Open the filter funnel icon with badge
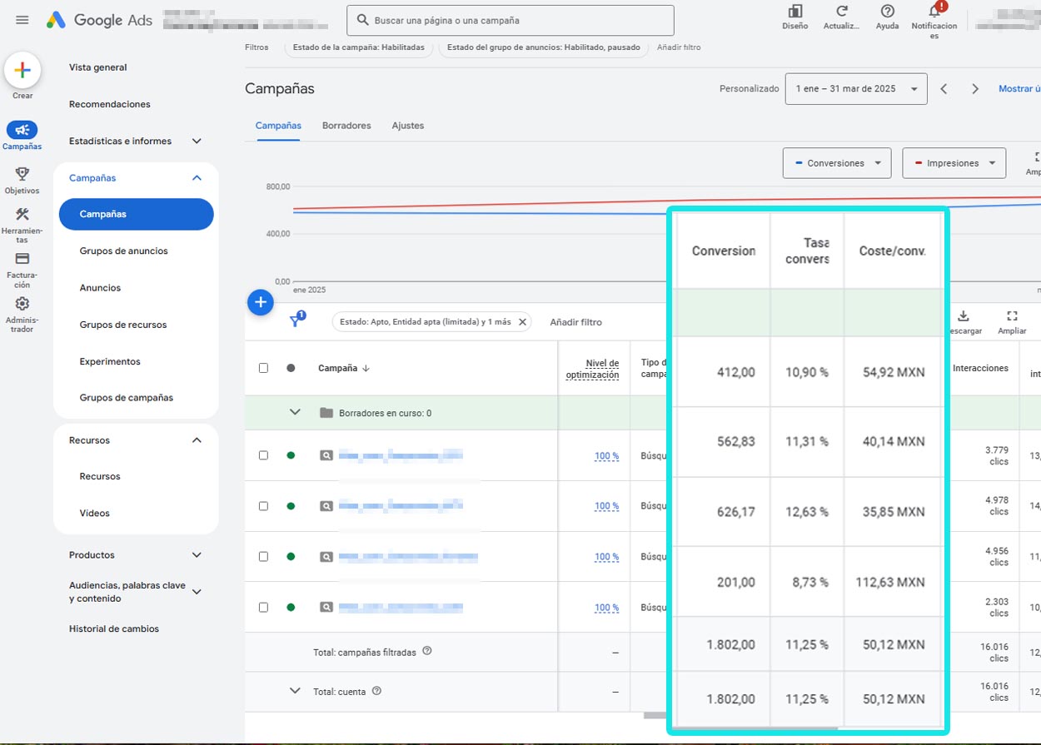Image resolution: width=1041 pixels, height=745 pixels. point(296,320)
